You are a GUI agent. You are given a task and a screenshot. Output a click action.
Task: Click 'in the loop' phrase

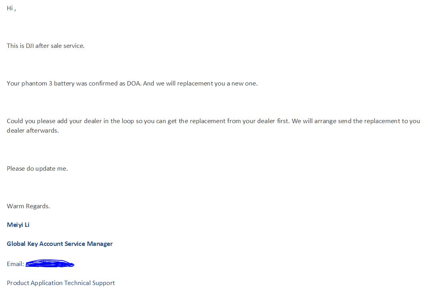pyautogui.click(x=118, y=121)
